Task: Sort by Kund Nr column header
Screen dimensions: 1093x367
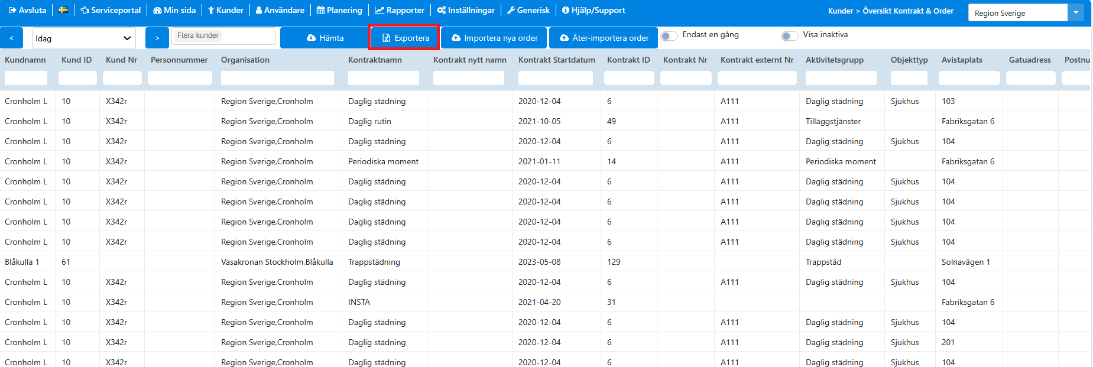Action: [121, 60]
